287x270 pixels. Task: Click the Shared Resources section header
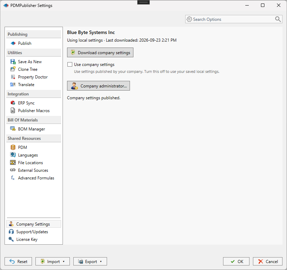34,138
